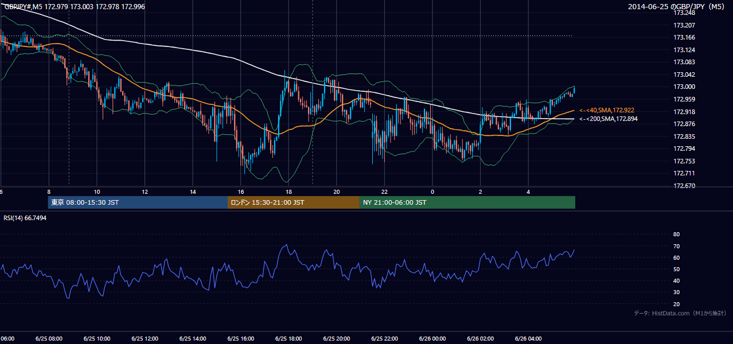Viewport: 733px width, 344px height.
Task: Click the bottom date label 6/26 00:00
Action: pos(432,339)
